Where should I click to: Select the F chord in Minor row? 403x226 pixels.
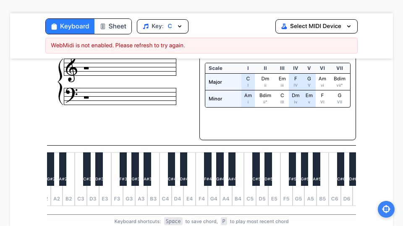322,99
